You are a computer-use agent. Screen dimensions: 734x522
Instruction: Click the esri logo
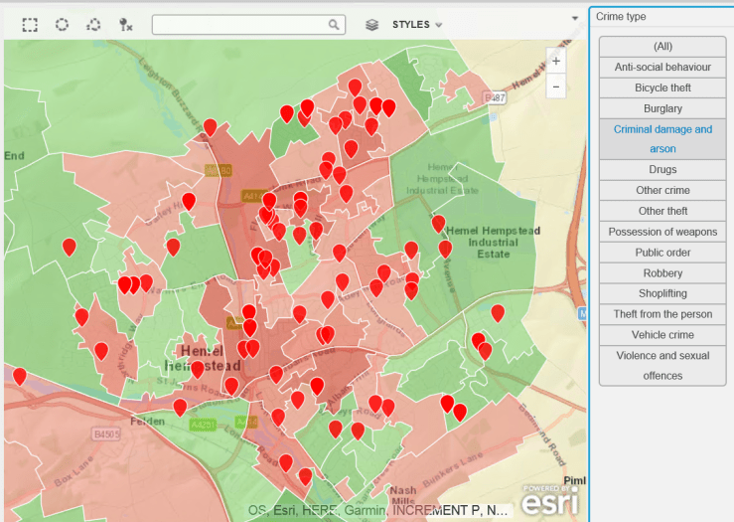click(x=551, y=501)
